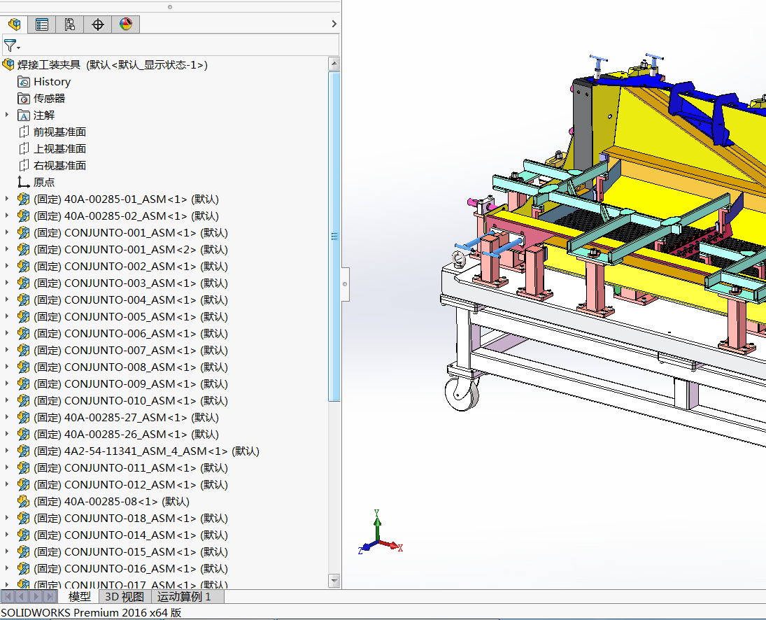Click the filter funnel icon

tap(9, 46)
